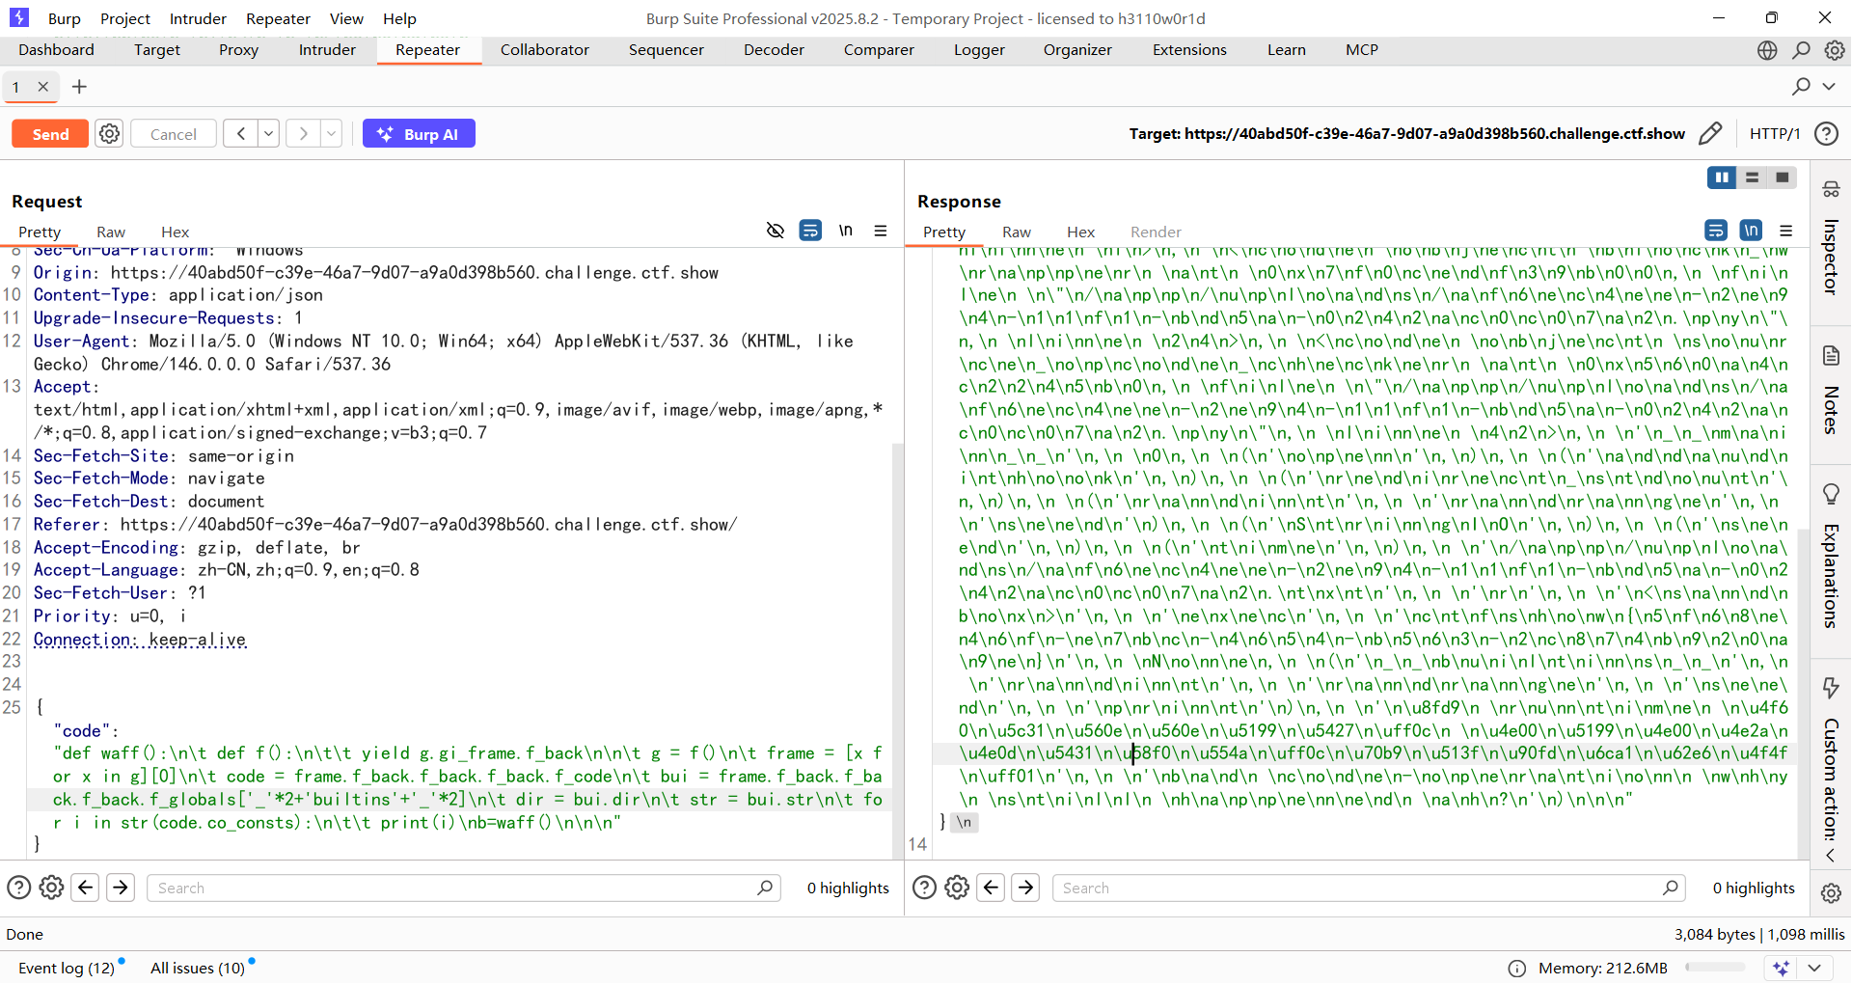Open the Custom actions side panel
The width and height of the screenshot is (1852, 984).
[1830, 762]
